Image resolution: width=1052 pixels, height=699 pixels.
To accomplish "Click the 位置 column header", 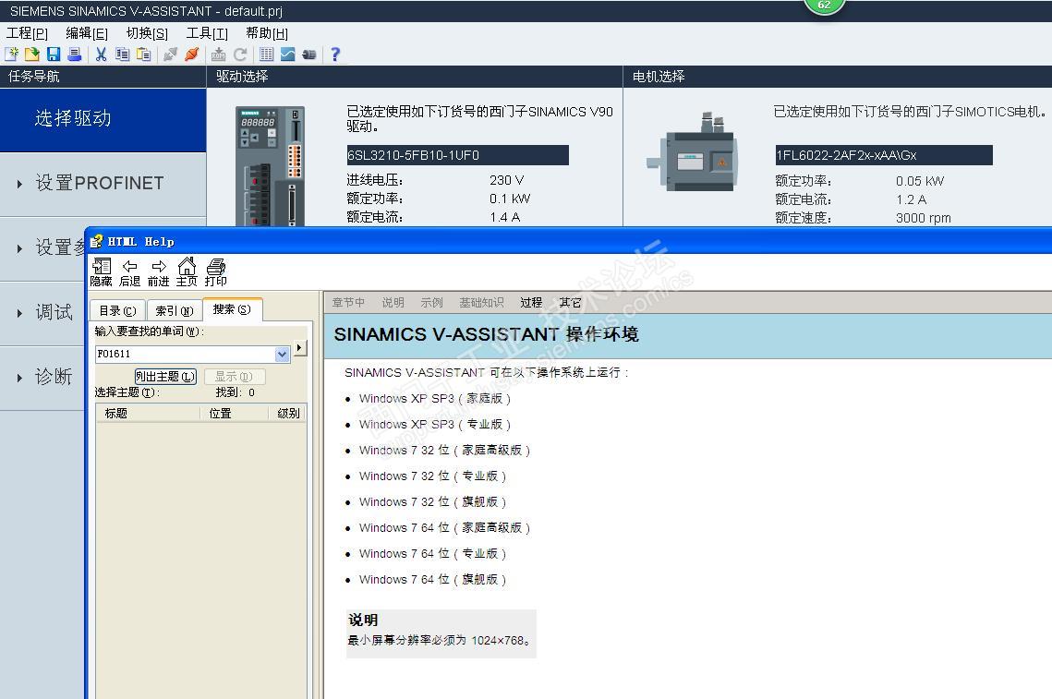I will click(x=235, y=414).
